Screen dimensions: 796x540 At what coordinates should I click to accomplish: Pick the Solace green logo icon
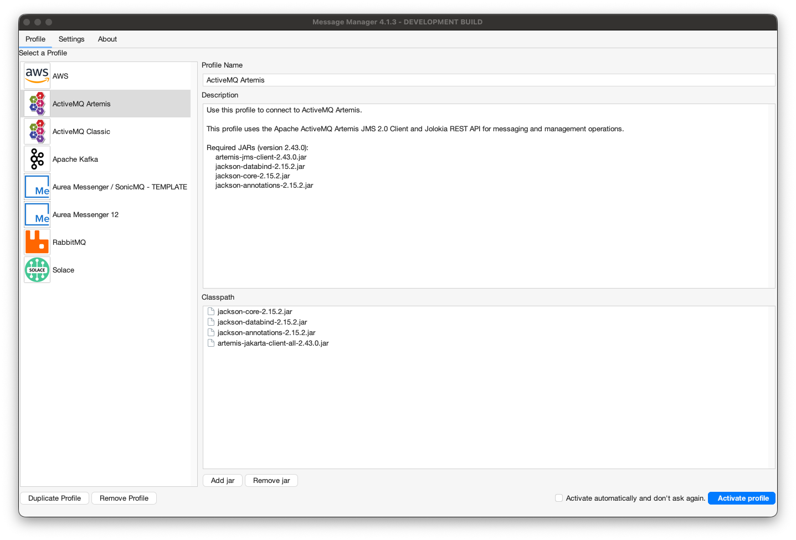click(x=37, y=270)
